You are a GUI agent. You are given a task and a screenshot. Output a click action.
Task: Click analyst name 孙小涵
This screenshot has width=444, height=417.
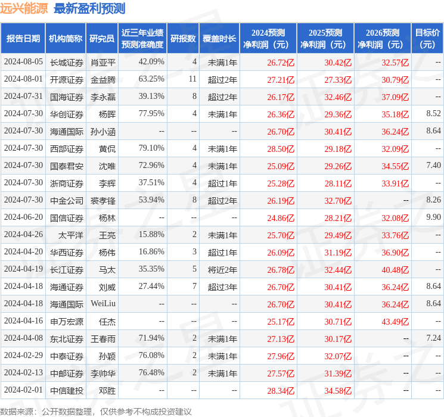[x=103, y=132]
